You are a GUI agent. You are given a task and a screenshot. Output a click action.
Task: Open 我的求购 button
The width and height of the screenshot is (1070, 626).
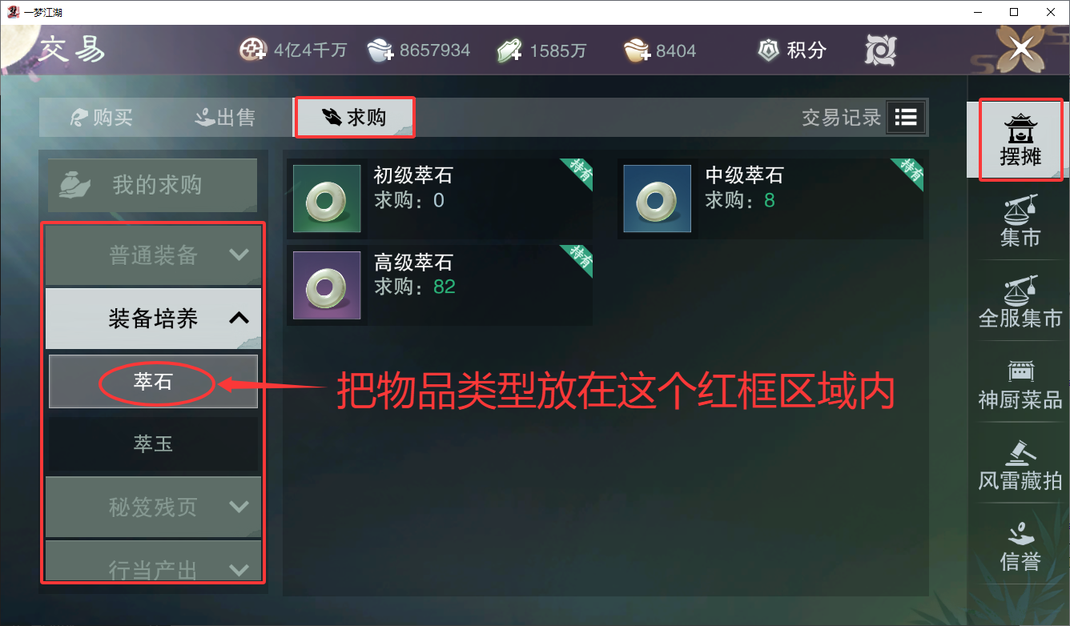click(x=153, y=186)
